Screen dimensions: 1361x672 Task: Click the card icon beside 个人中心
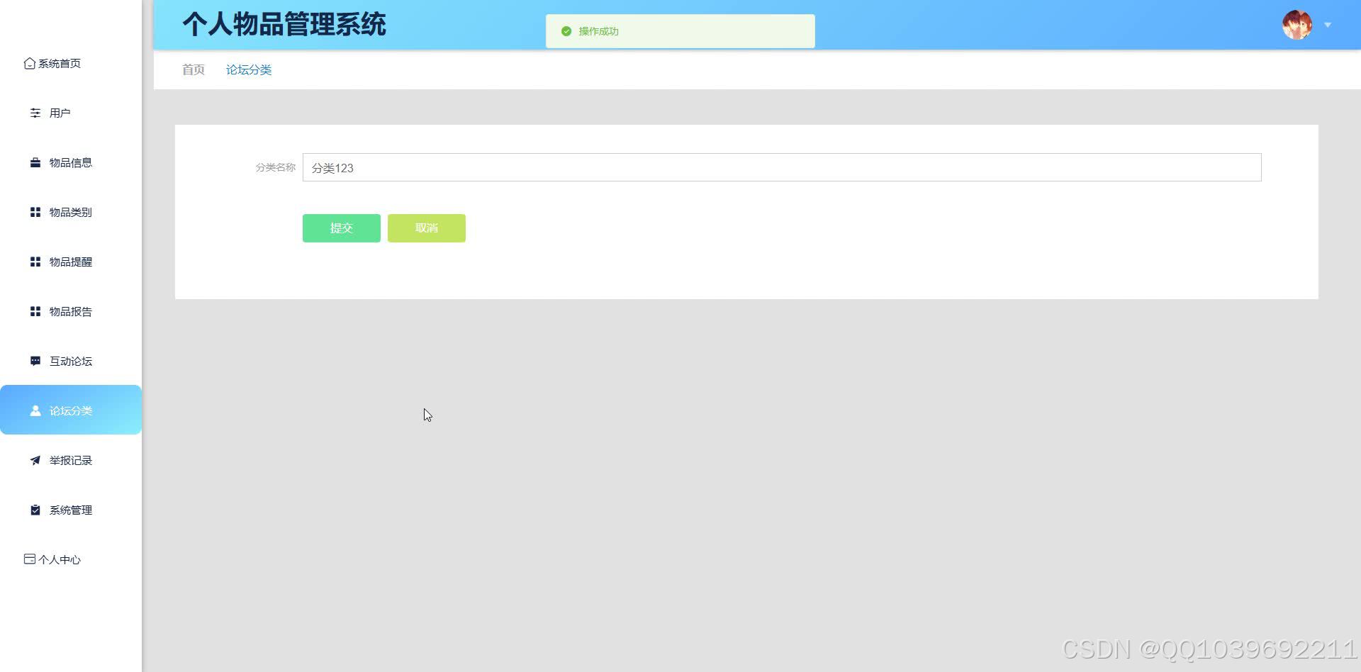(30, 559)
